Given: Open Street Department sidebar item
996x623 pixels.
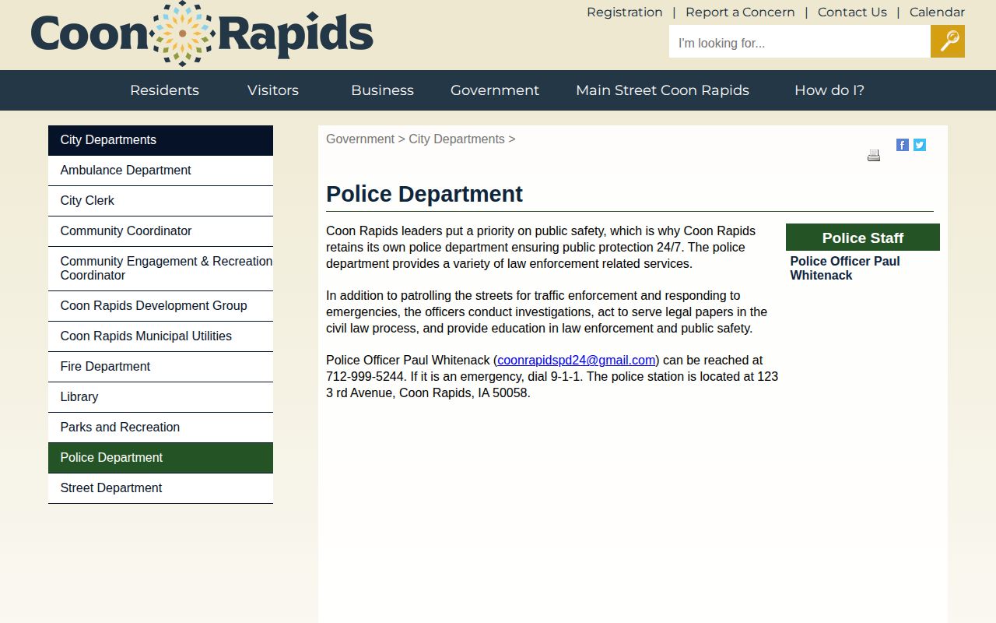Looking at the screenshot, I should (x=160, y=488).
